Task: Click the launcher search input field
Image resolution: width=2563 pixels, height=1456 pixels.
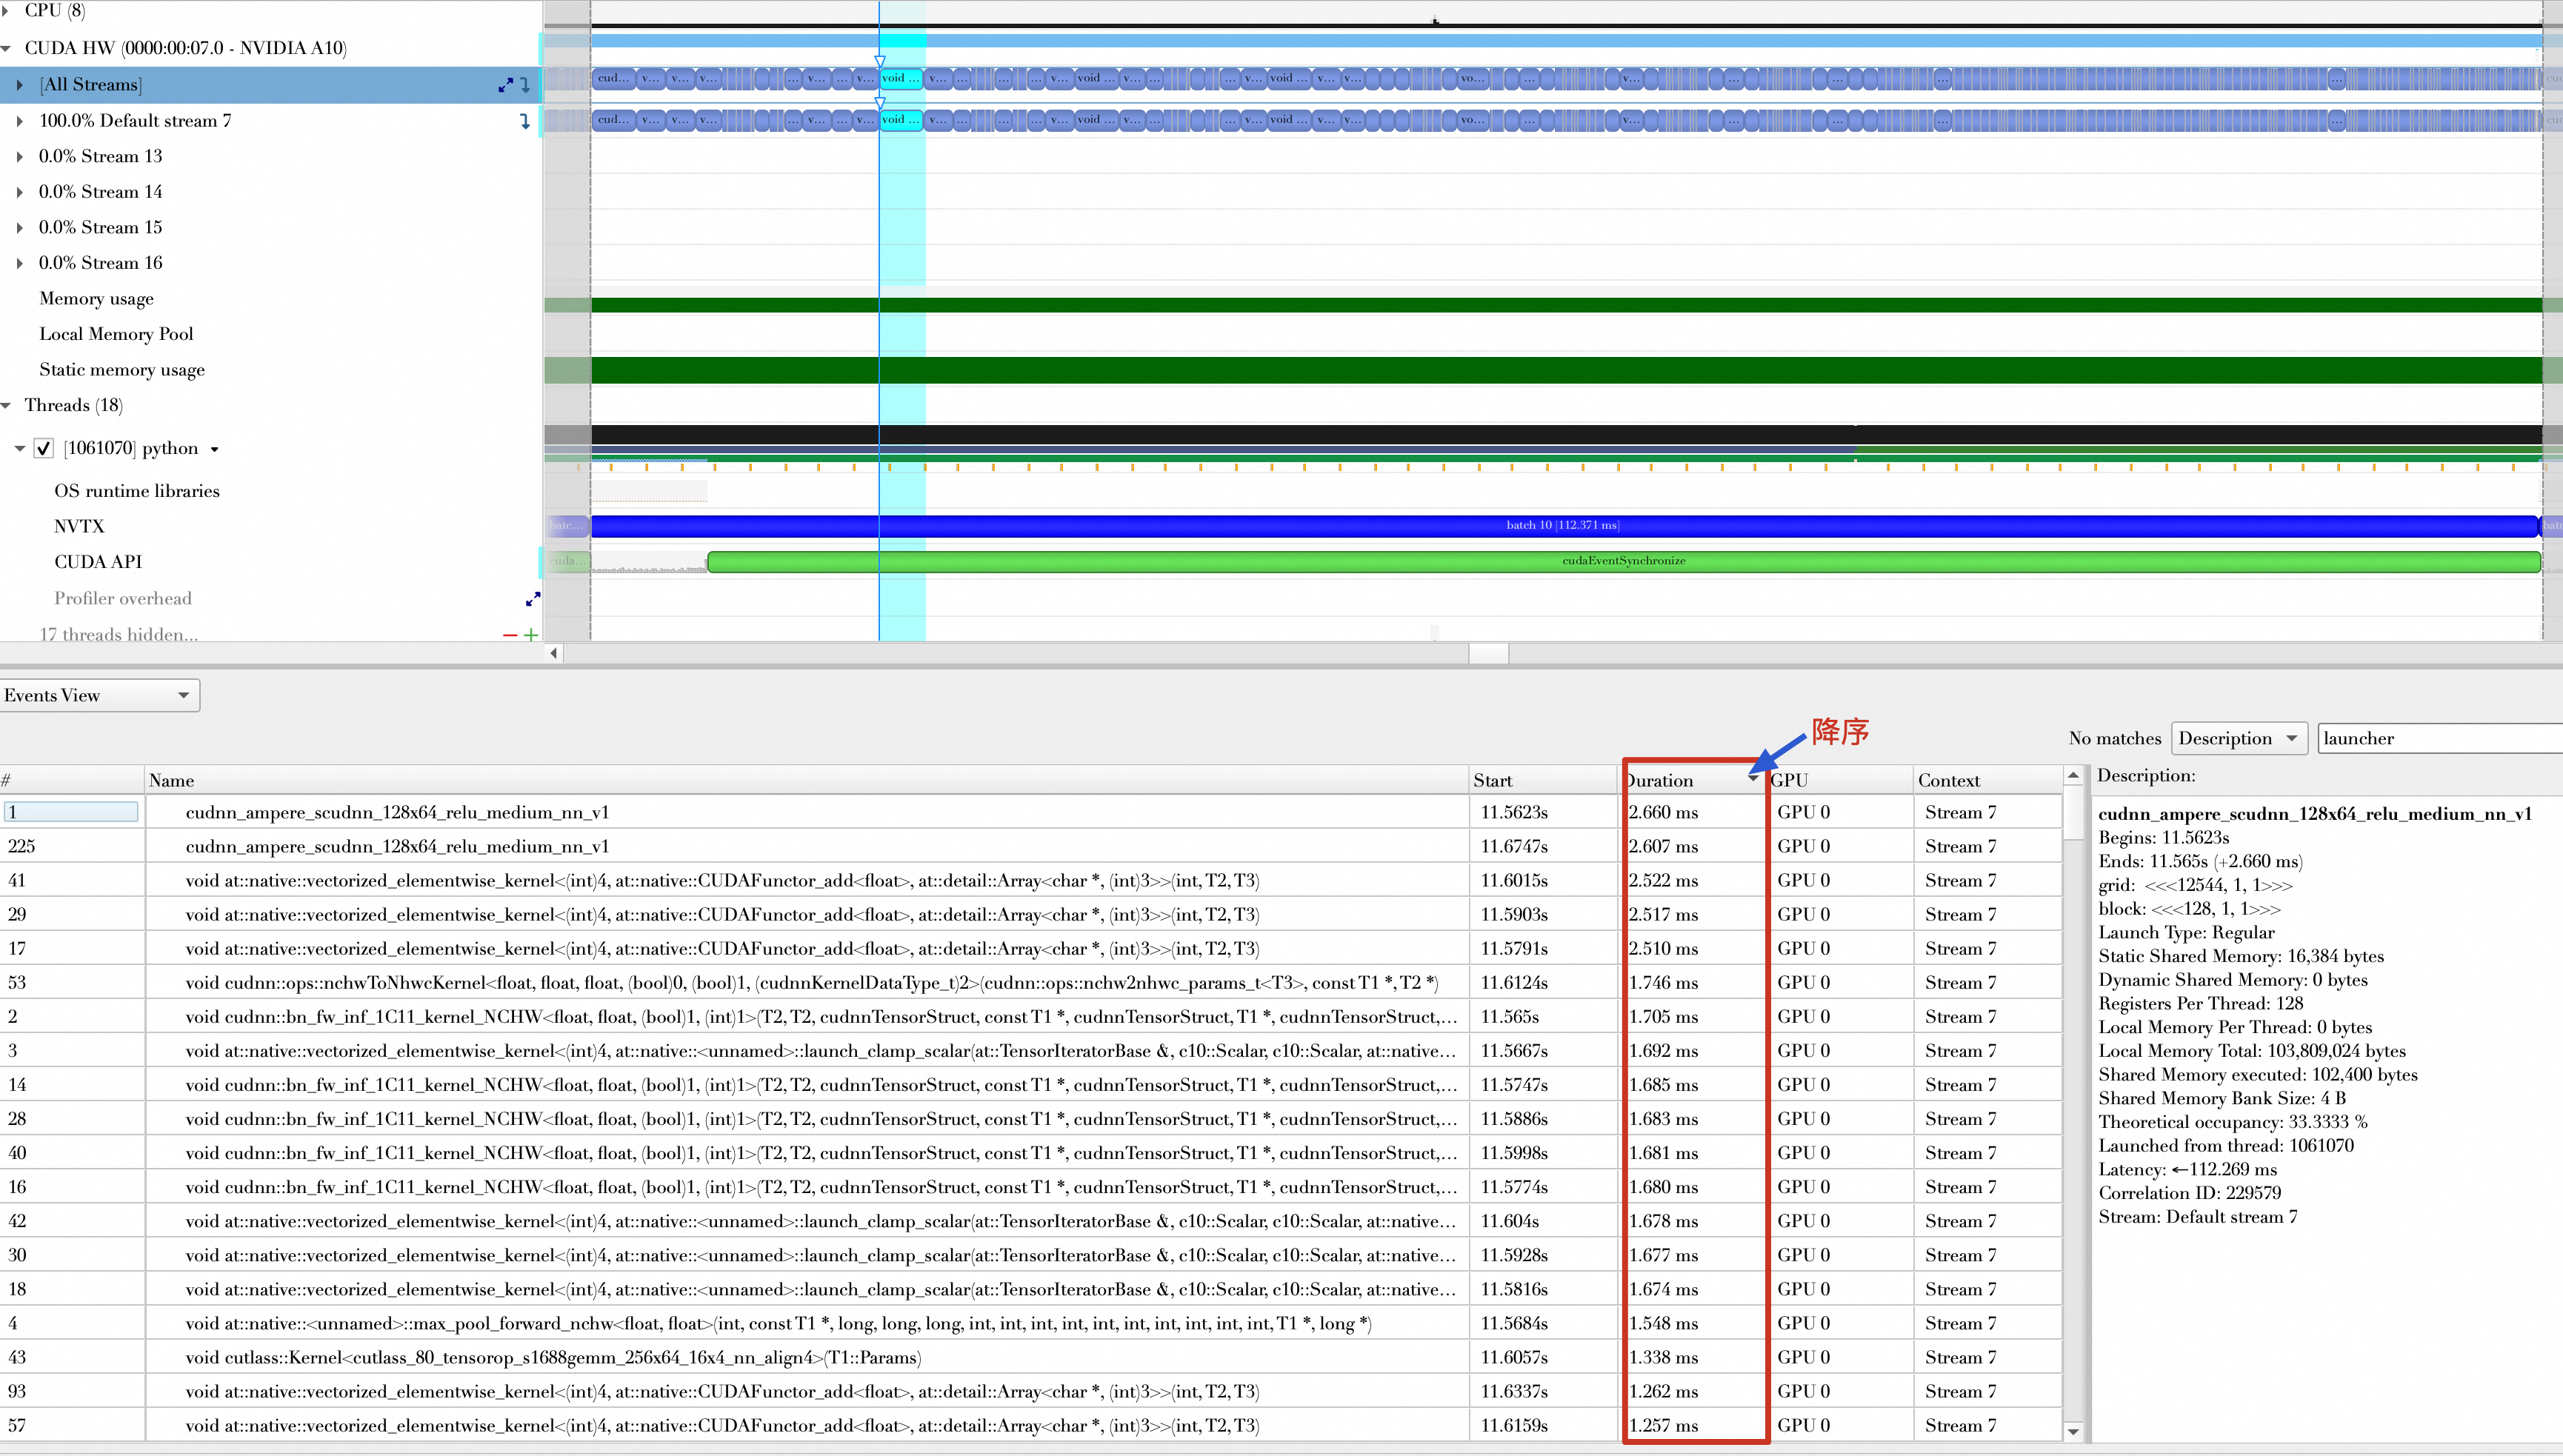Action: (x=2440, y=738)
